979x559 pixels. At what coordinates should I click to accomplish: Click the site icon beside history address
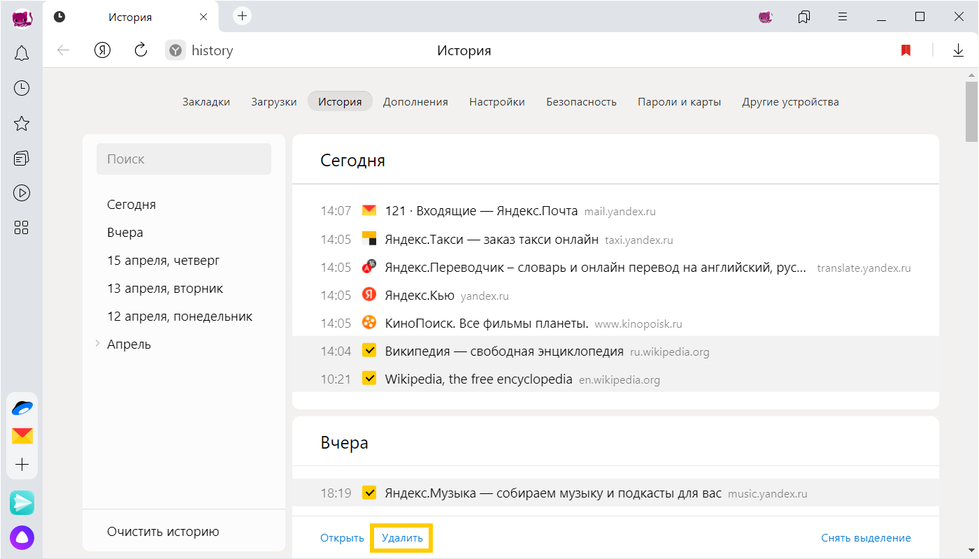coord(176,50)
